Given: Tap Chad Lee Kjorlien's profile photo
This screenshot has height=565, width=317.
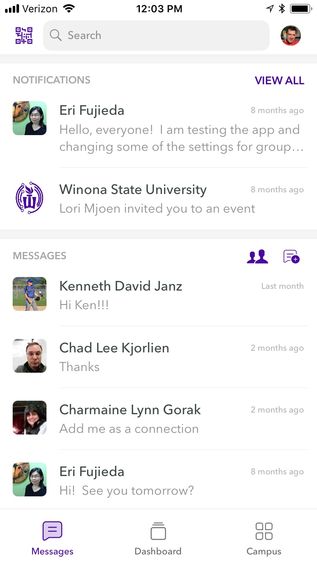Looking at the screenshot, I should (30, 356).
